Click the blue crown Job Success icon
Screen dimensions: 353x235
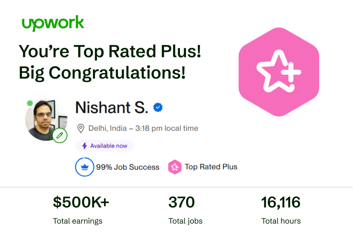pos(84,167)
